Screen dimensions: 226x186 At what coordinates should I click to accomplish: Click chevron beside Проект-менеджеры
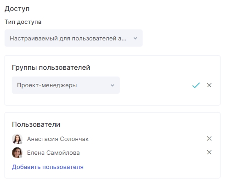coord(113,85)
